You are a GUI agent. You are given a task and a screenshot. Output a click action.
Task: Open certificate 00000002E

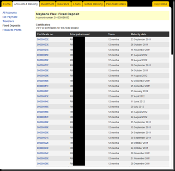43,39
